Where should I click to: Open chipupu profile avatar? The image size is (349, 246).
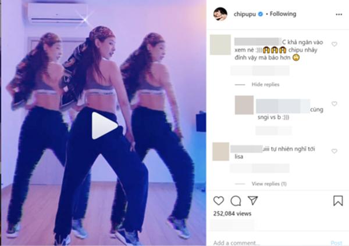click(220, 14)
